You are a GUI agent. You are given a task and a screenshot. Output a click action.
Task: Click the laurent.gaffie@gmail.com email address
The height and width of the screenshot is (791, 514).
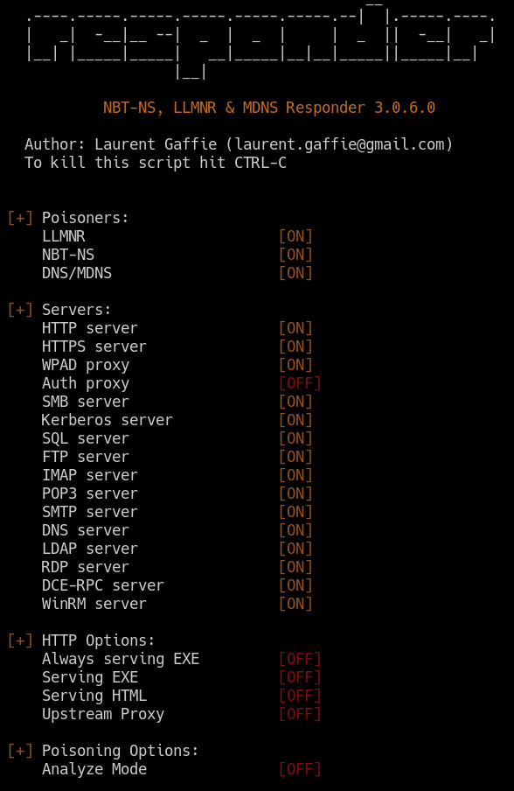click(x=339, y=144)
